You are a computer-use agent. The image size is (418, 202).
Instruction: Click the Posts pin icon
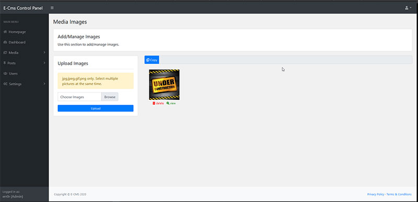coord(5,63)
